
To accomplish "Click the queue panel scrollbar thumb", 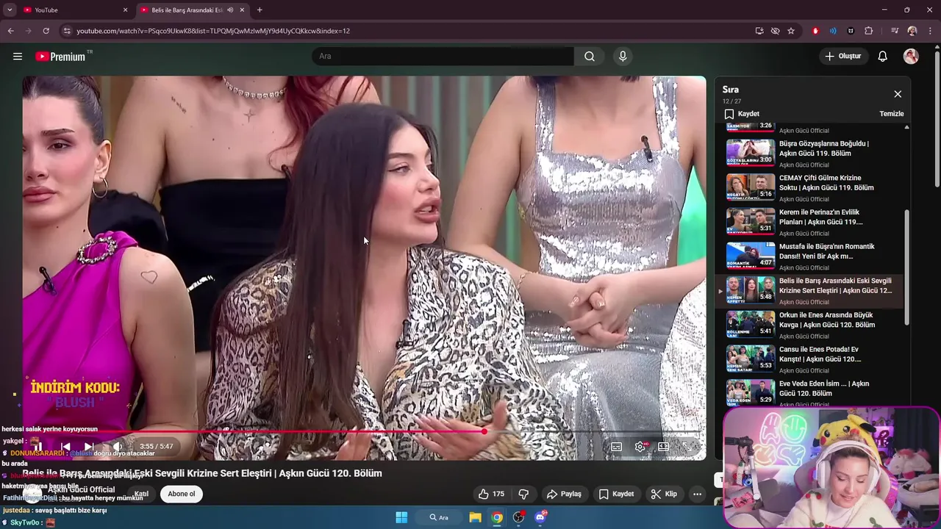I will tap(906, 267).
